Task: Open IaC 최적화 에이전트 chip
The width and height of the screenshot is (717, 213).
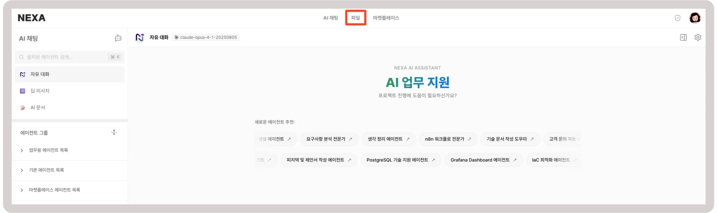Action: [x=553, y=160]
